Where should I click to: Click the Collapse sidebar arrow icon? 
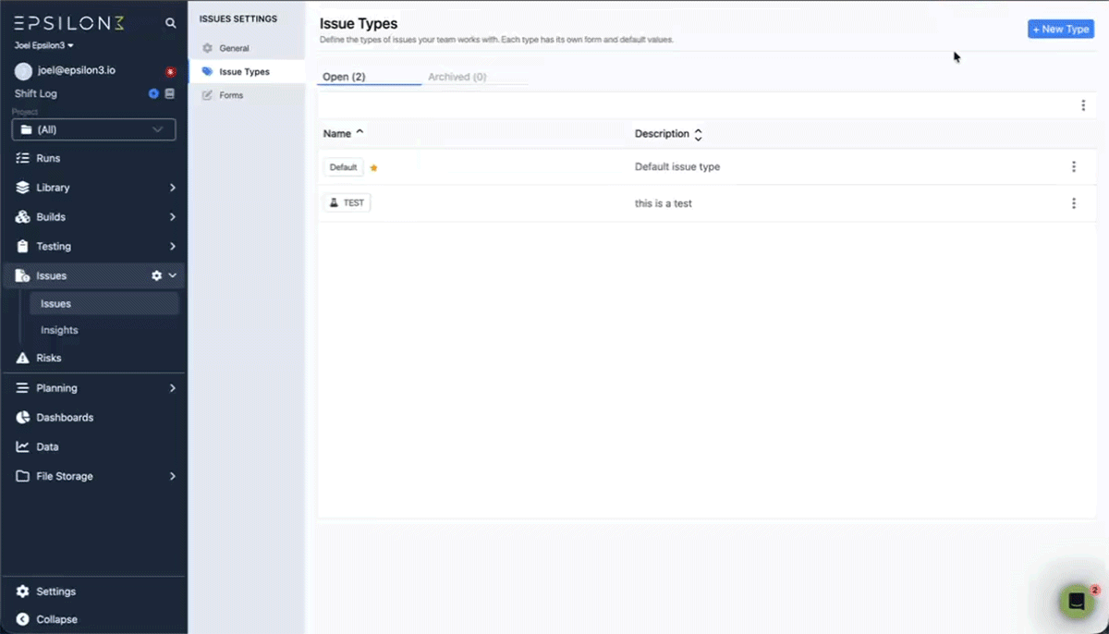(23, 619)
